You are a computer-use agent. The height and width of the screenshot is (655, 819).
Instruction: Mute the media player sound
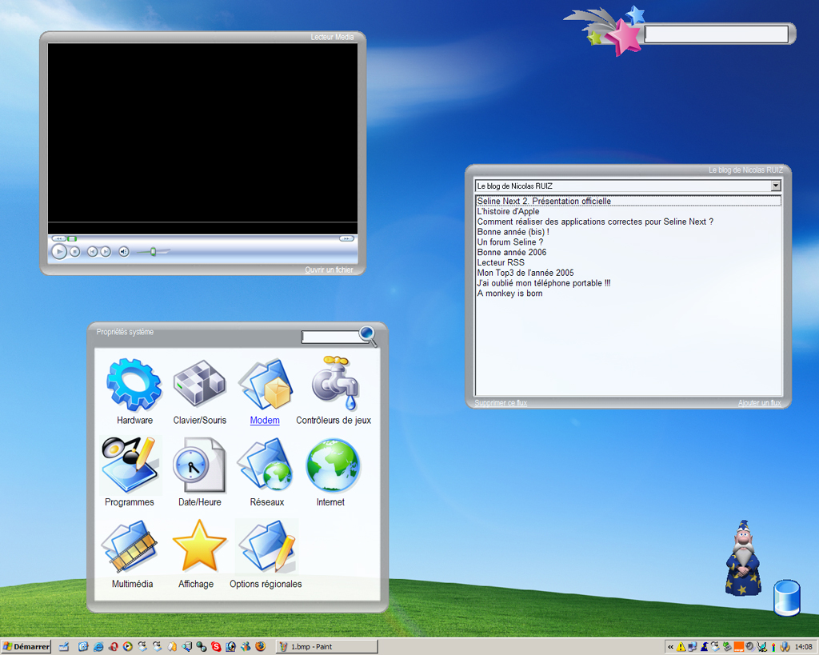point(124,252)
